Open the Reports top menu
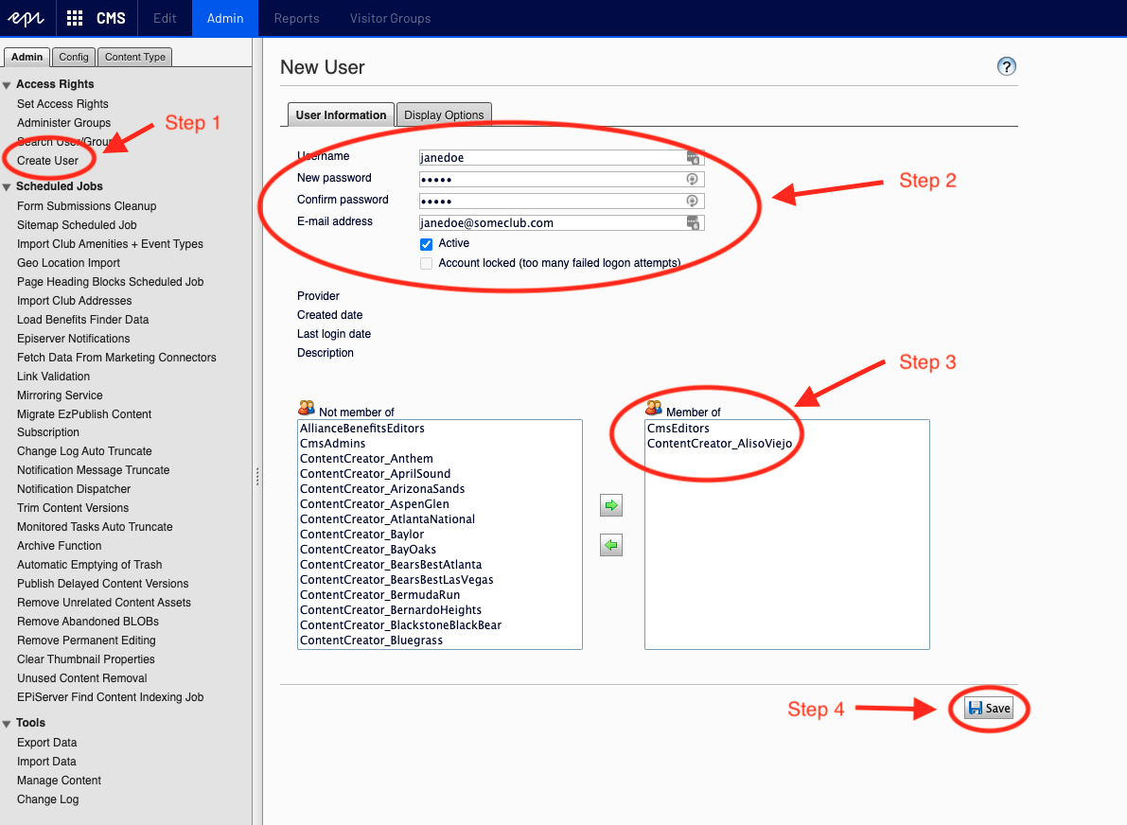The height and width of the screenshot is (825, 1127). [296, 18]
